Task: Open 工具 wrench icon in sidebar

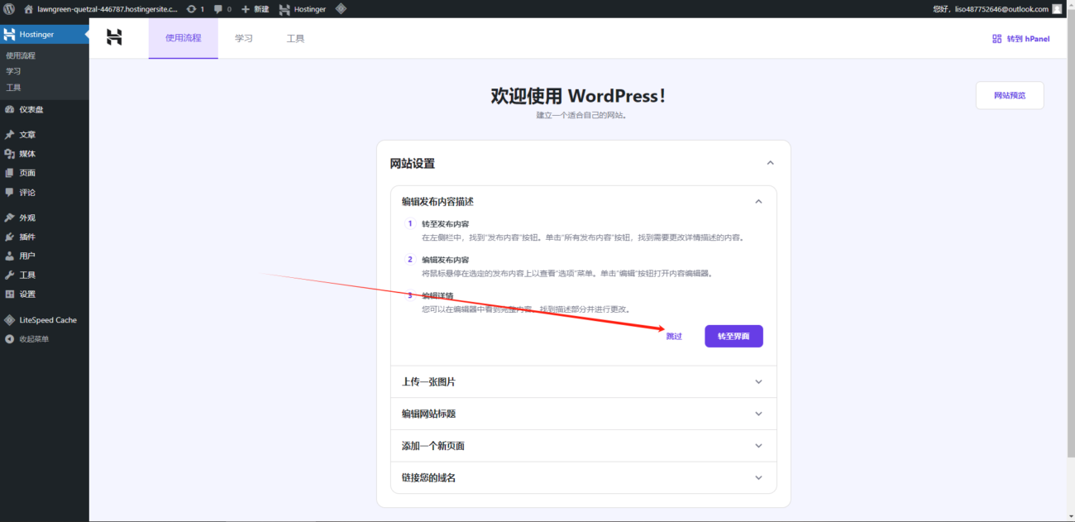Action: tap(10, 275)
